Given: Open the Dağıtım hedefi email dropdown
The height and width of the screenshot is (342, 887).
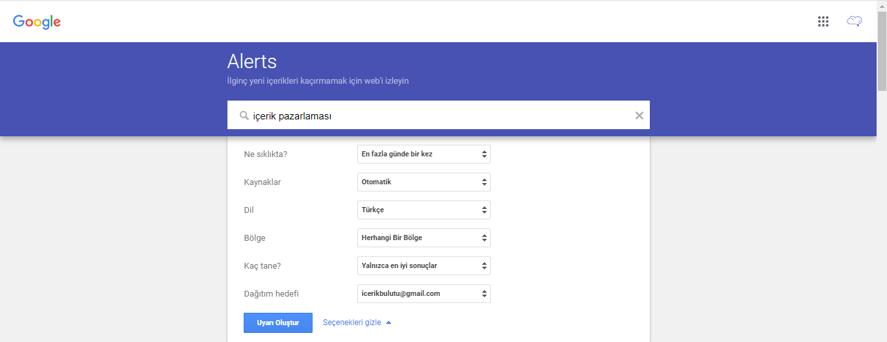Looking at the screenshot, I should (424, 293).
